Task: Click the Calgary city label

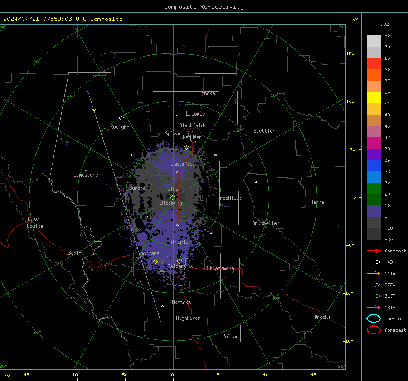Action: [177, 266]
